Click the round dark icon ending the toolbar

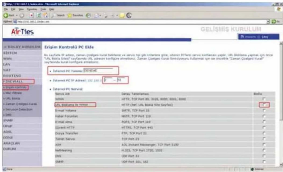(x=129, y=16)
